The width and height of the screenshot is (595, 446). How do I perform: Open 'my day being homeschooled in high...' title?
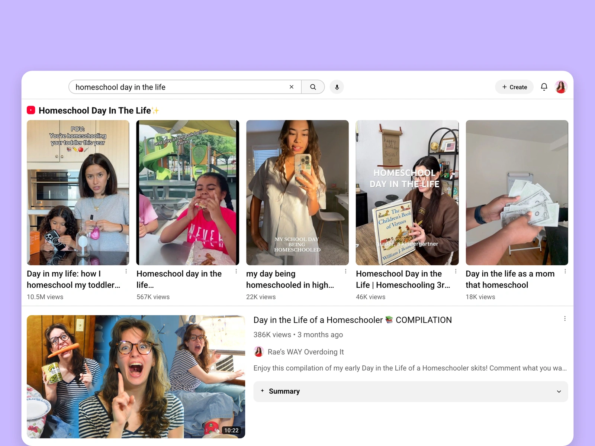[290, 279]
